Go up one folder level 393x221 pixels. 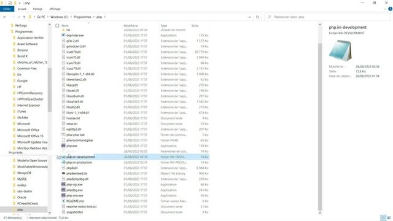pos(24,17)
